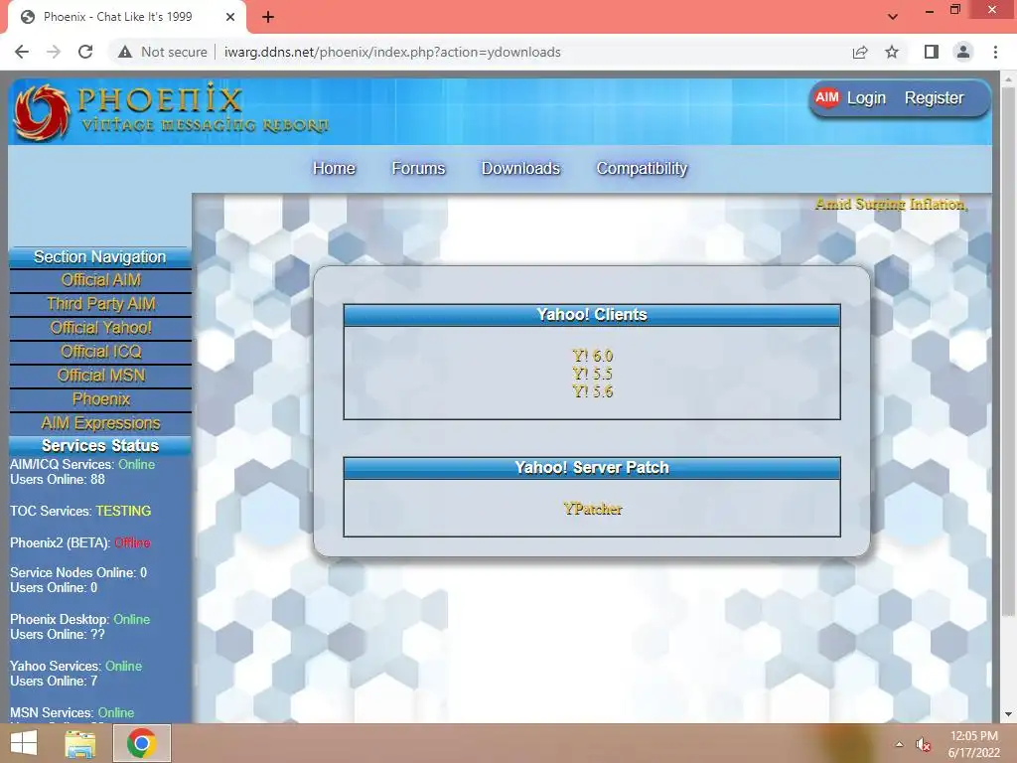Click the share page icon
Screen dimensions: 1017x763
[x=860, y=52]
